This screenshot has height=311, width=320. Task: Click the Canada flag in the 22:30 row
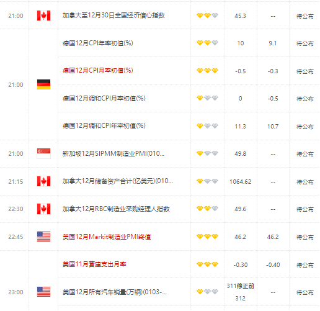[x=43, y=209]
